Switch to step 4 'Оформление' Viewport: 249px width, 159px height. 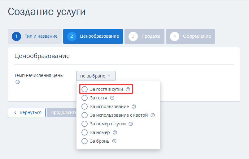coord(190,36)
